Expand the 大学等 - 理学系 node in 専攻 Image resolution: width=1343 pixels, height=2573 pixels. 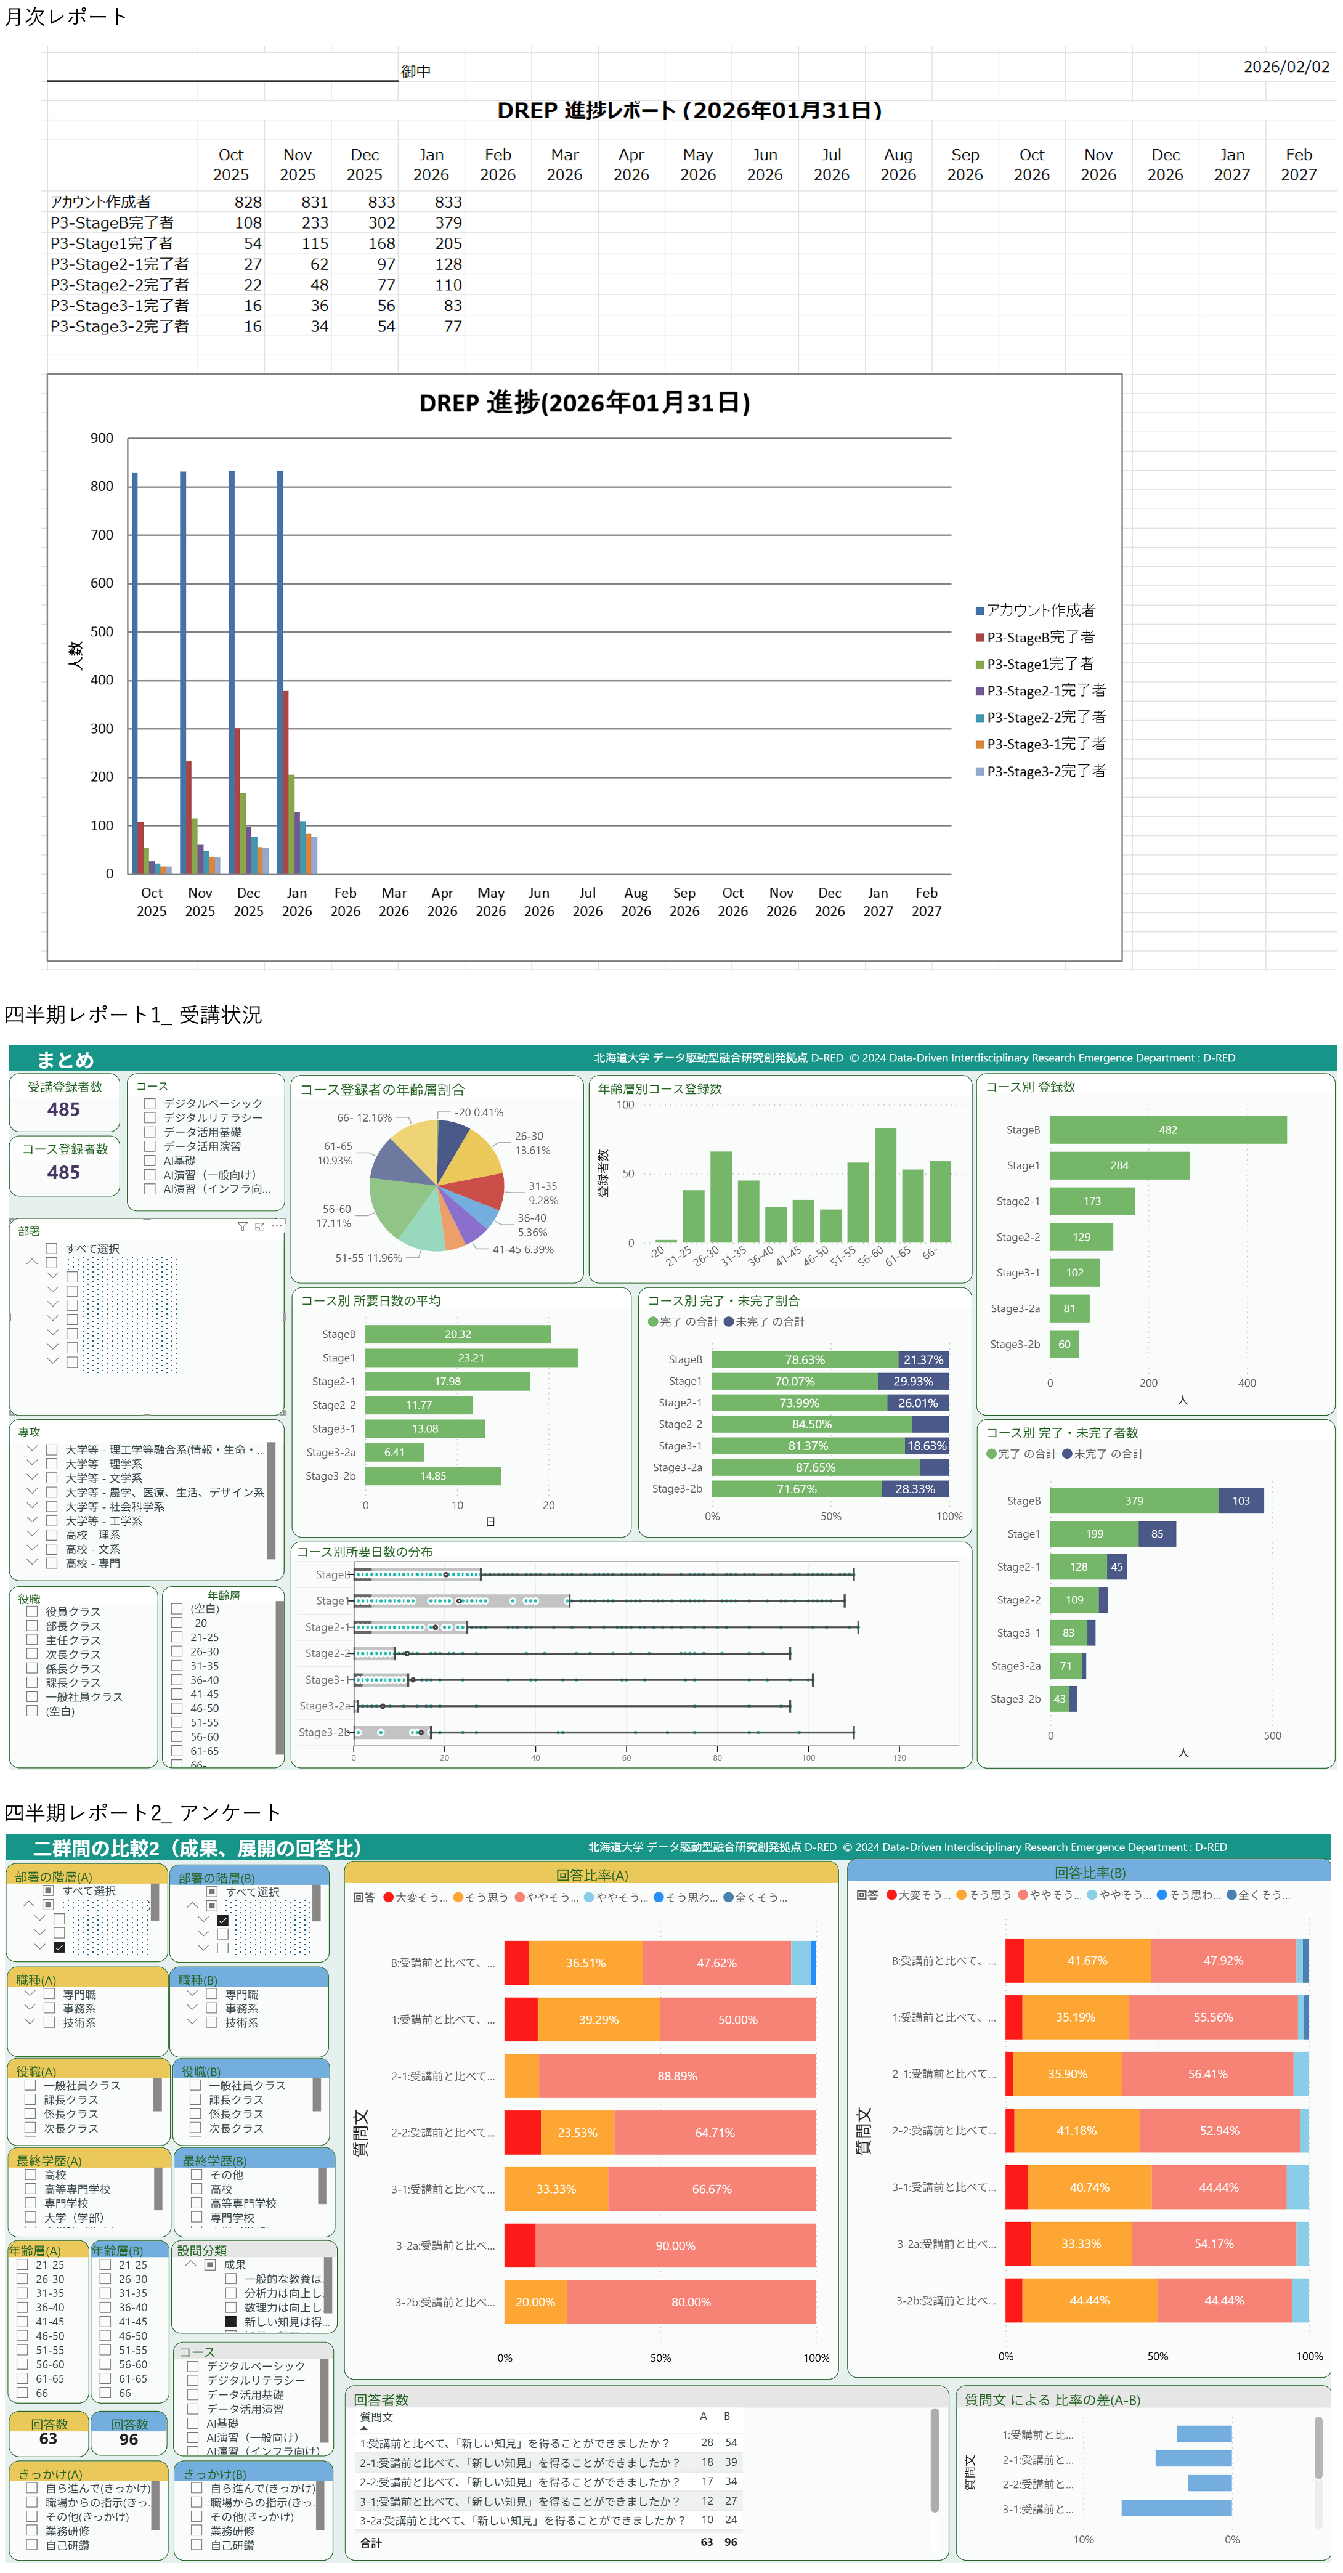click(32, 1464)
